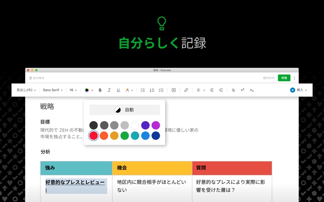The image size is (324, 202).
Task: Pick the green color swatch
Action: pyautogui.click(x=125, y=136)
